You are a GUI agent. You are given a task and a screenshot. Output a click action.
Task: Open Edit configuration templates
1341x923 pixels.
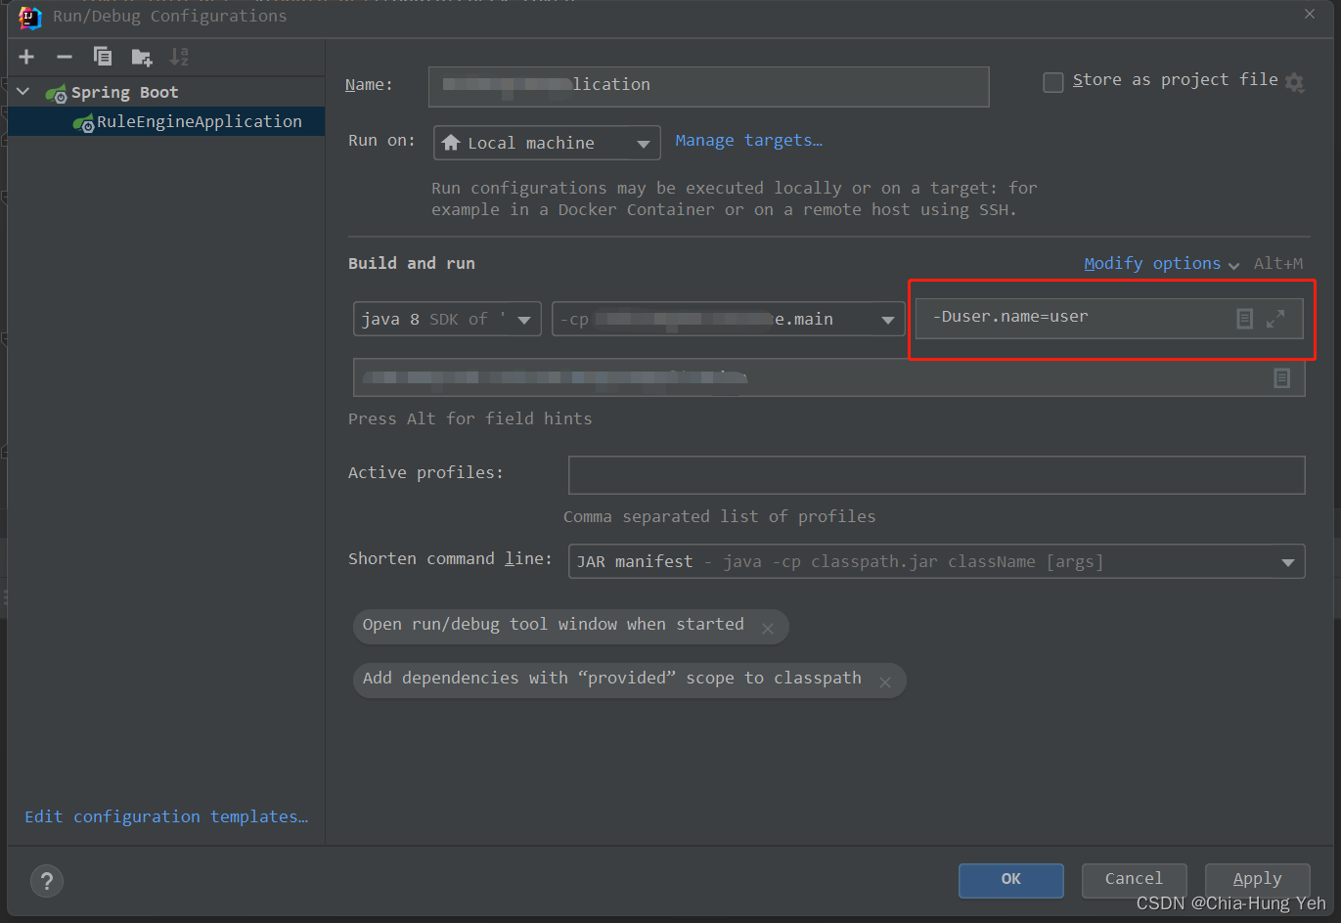[x=165, y=815]
